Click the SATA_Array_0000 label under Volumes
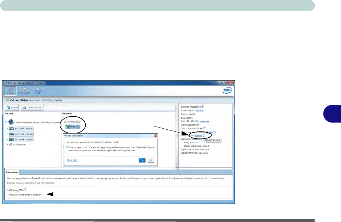The height and width of the screenshot is (222, 341). pos(72,122)
